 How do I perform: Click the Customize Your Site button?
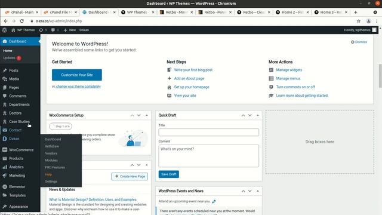pyautogui.click(x=77, y=75)
